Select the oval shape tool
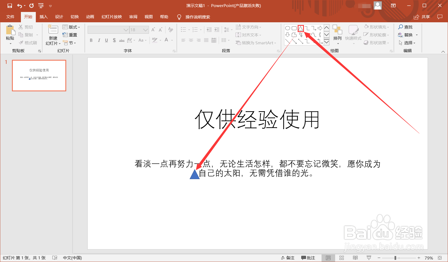This screenshot has height=262, width=448. point(288,28)
